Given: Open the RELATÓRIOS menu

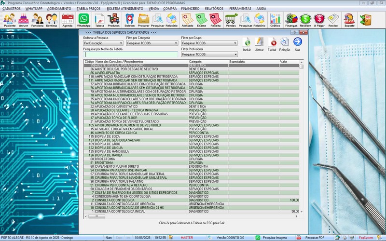Looking at the screenshot, I should pos(214,9).
